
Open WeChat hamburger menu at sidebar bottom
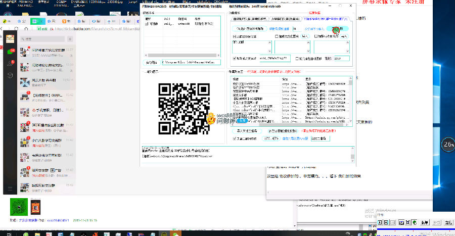coord(10,188)
